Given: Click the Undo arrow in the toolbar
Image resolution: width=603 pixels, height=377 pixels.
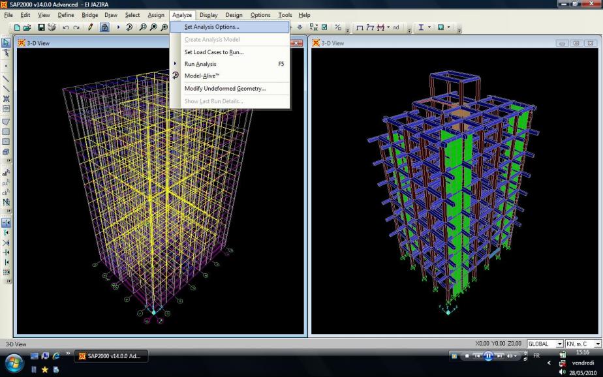Looking at the screenshot, I should pos(66,27).
